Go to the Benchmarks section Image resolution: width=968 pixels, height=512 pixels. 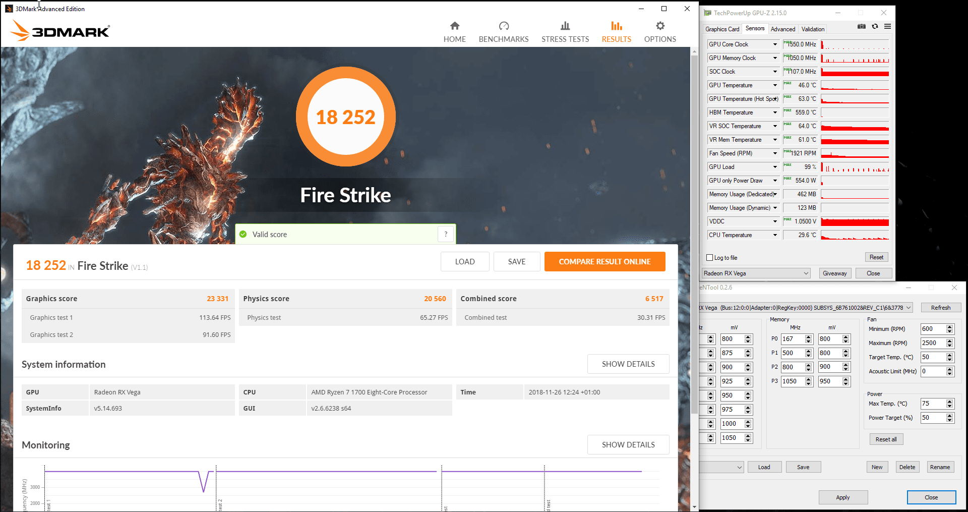point(504,32)
